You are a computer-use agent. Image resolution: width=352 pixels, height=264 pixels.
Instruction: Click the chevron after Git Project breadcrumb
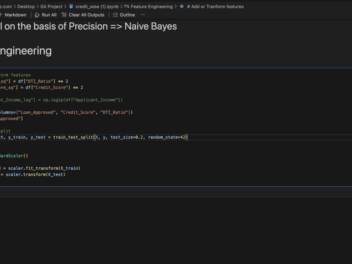pyautogui.click(x=65, y=6)
